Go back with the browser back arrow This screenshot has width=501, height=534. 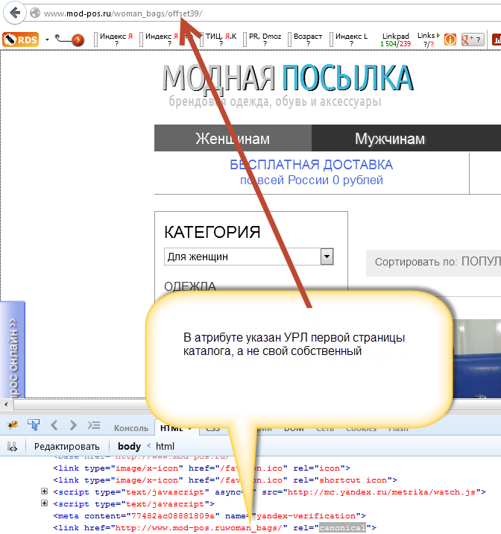click(14, 13)
